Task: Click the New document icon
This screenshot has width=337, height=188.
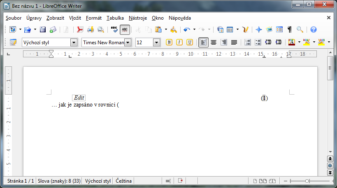Action: point(13,29)
